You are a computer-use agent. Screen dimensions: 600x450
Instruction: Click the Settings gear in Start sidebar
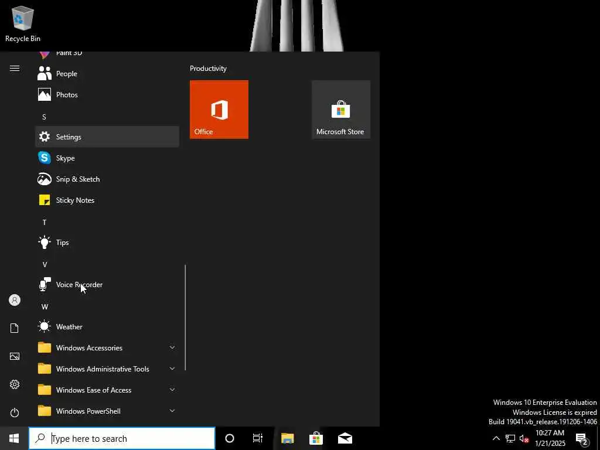coord(15,384)
